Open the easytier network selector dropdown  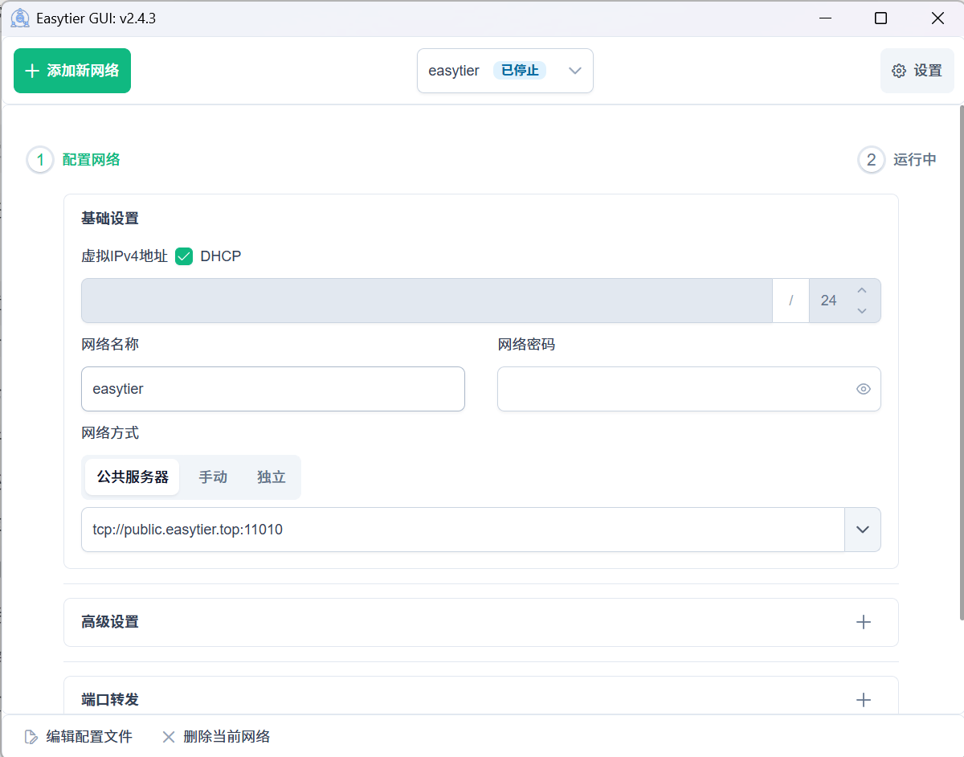pos(504,71)
